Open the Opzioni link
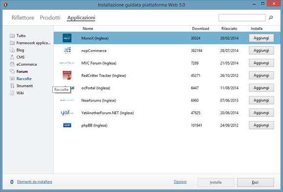 [x=180, y=182]
